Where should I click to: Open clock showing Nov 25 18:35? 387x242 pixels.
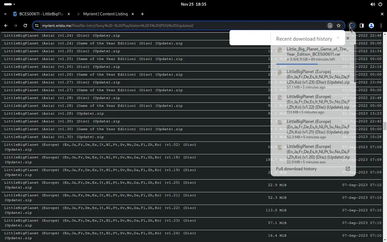tap(193, 4)
